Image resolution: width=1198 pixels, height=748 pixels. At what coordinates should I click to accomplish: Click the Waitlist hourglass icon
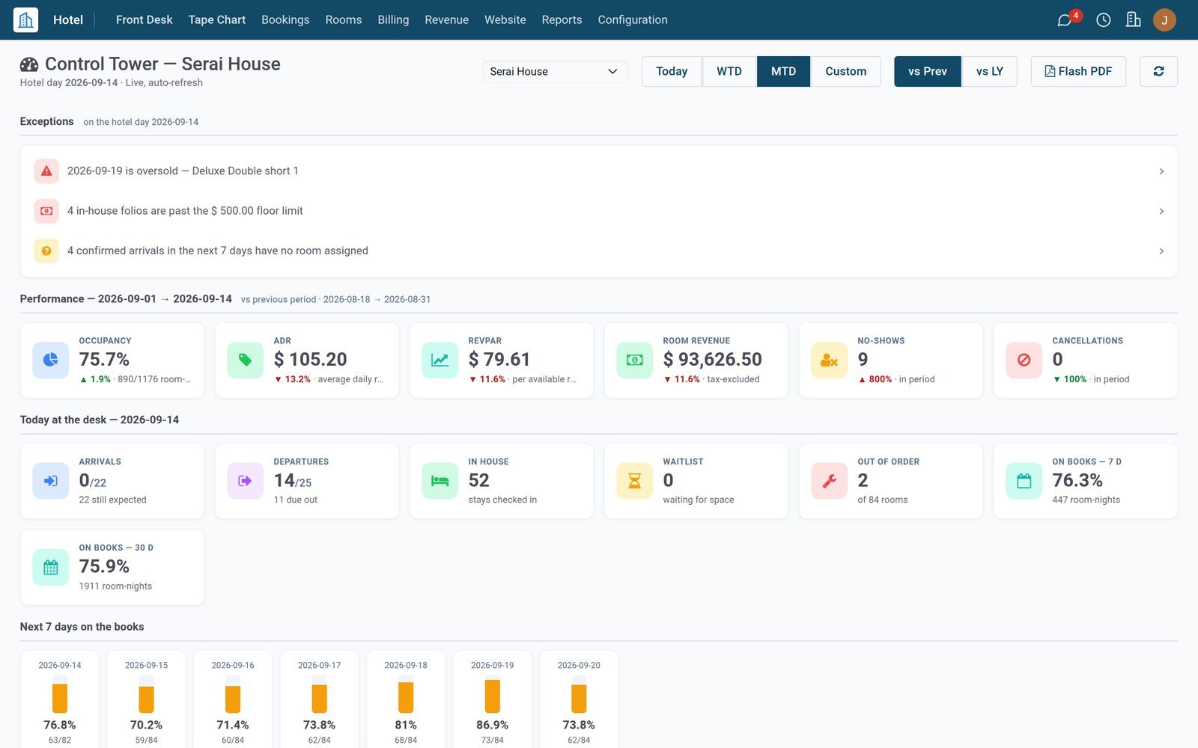635,481
